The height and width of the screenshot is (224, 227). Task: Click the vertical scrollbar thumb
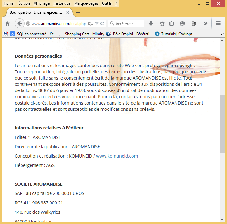click(222, 124)
